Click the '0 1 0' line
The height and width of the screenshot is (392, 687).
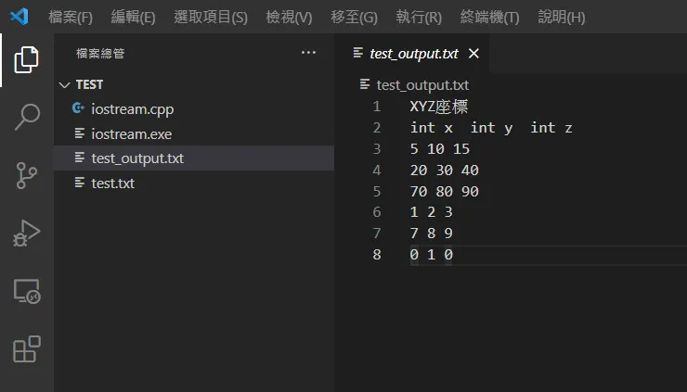coord(431,254)
